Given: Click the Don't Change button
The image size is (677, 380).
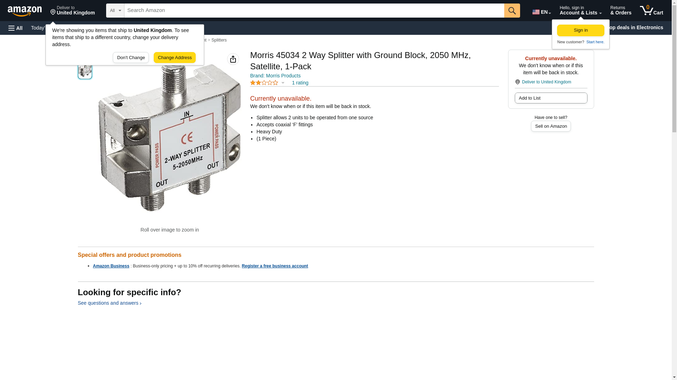Looking at the screenshot, I should click(131, 58).
